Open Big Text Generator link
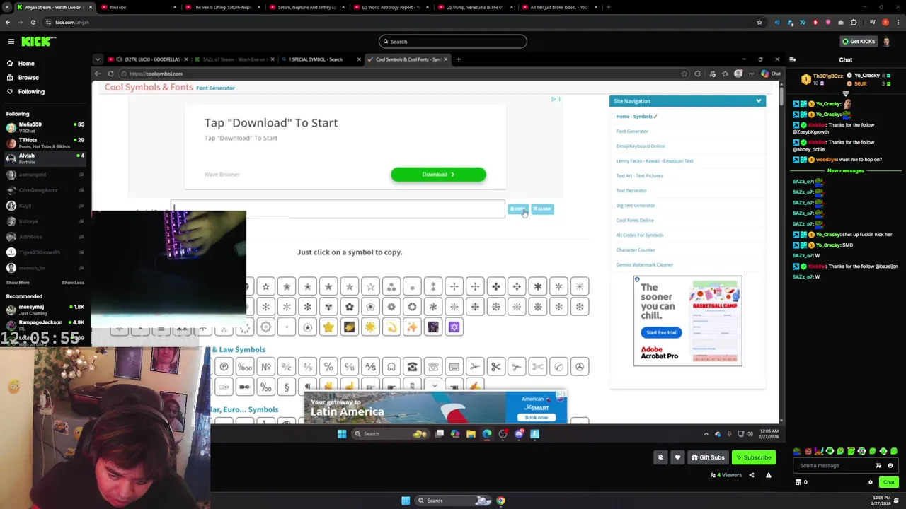The width and height of the screenshot is (906, 509). click(636, 206)
